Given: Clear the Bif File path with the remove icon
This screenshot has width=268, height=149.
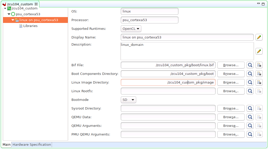Looking at the screenshot, I should click(259, 65).
